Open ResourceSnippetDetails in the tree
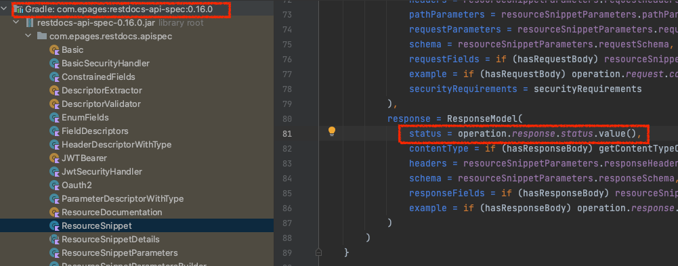Image resolution: width=678 pixels, height=266 pixels. coord(110,239)
